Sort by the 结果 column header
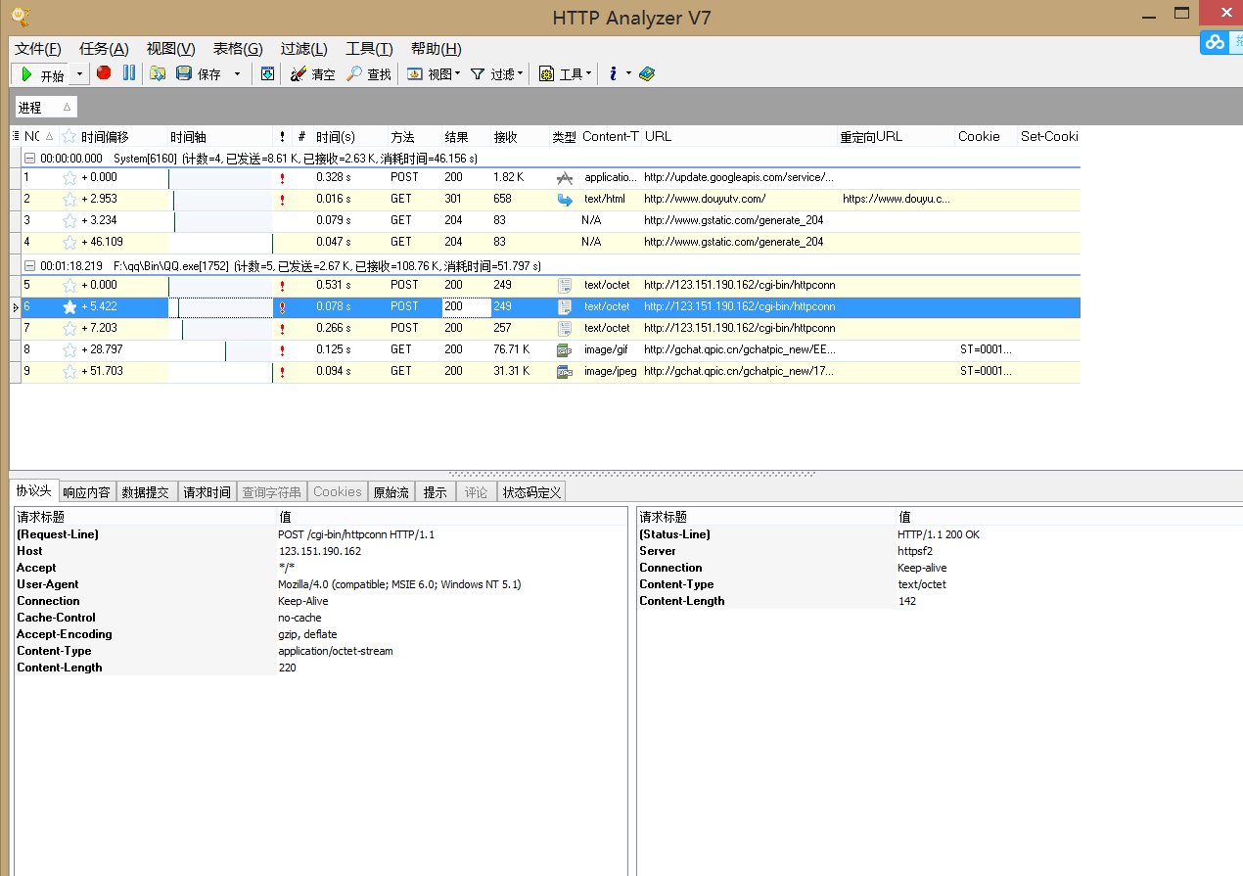 [465, 137]
